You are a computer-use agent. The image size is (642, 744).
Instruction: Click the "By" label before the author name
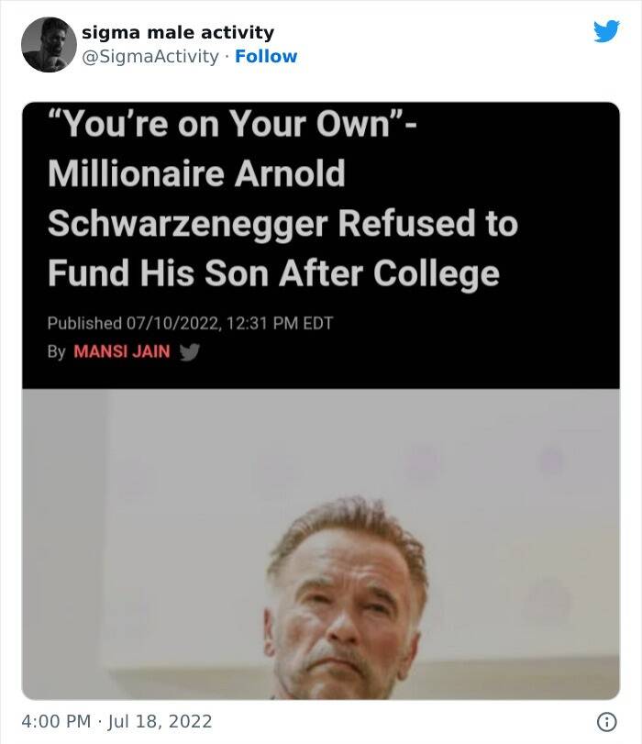pos(56,351)
